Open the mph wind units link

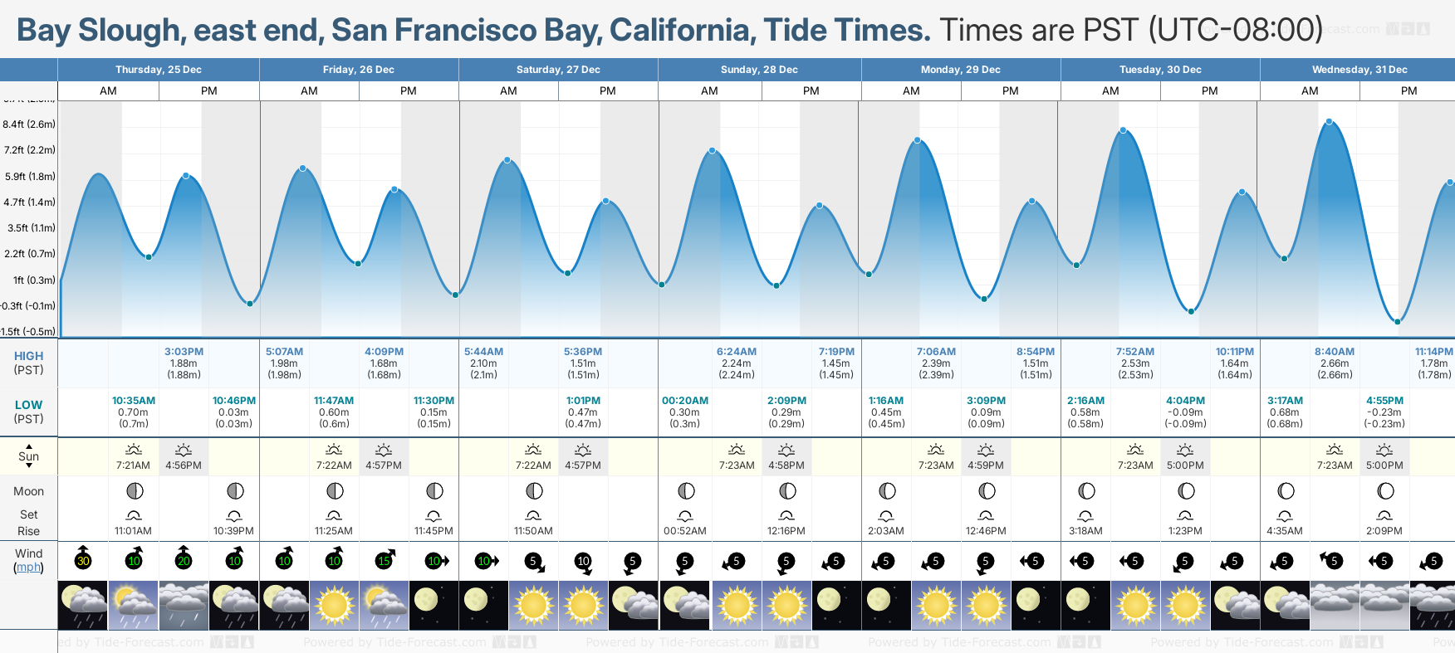[29, 567]
